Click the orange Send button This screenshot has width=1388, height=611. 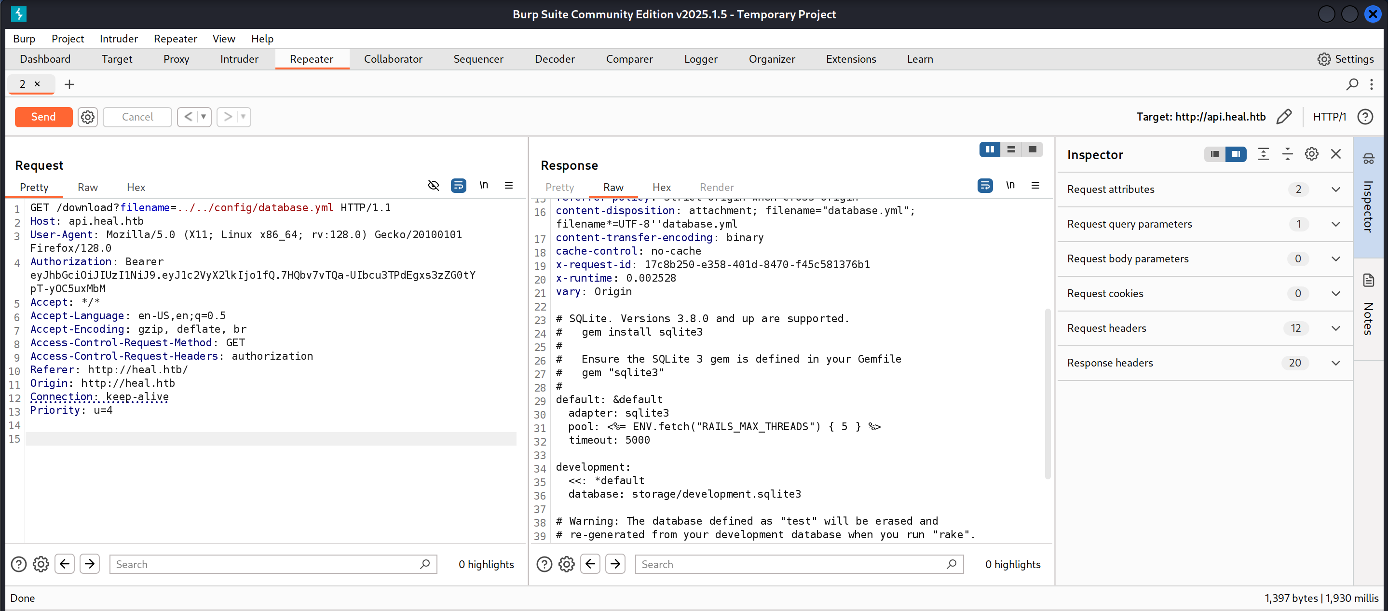click(x=43, y=117)
